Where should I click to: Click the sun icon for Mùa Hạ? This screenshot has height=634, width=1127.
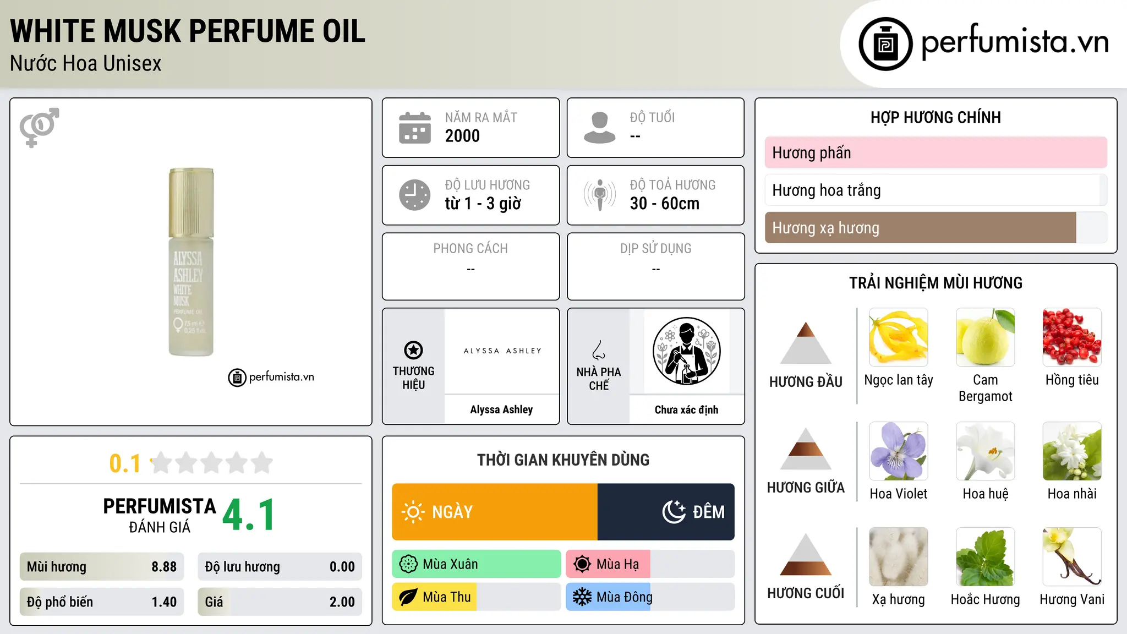coord(582,564)
